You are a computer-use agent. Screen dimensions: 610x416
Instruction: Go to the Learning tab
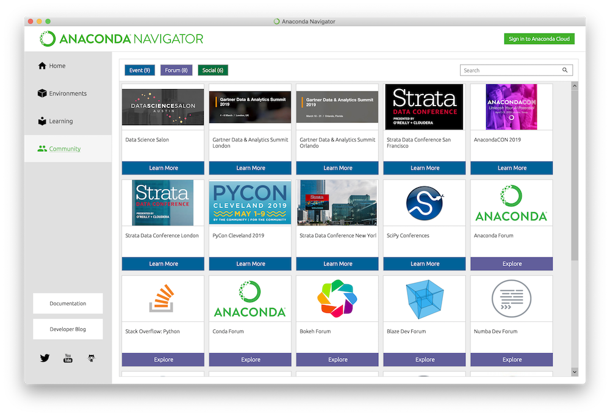(60, 121)
